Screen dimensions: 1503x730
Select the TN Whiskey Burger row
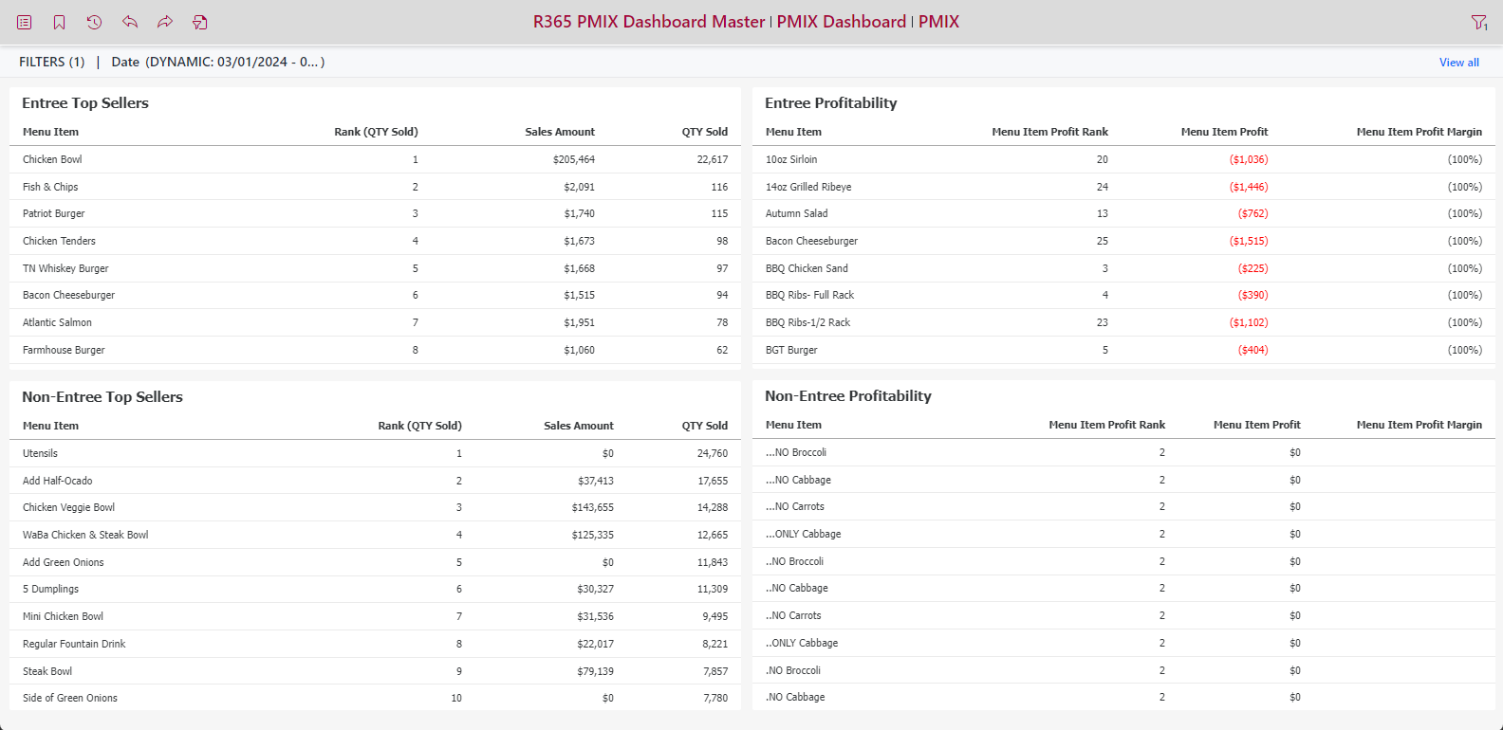click(x=375, y=268)
